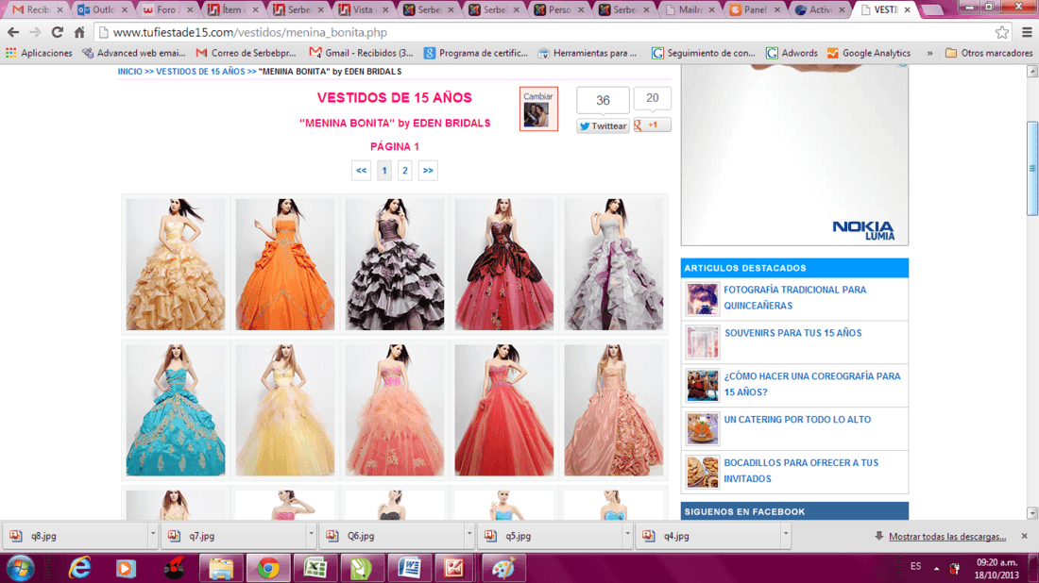Open the yellow tulle dress thumbnail

[x=285, y=409]
